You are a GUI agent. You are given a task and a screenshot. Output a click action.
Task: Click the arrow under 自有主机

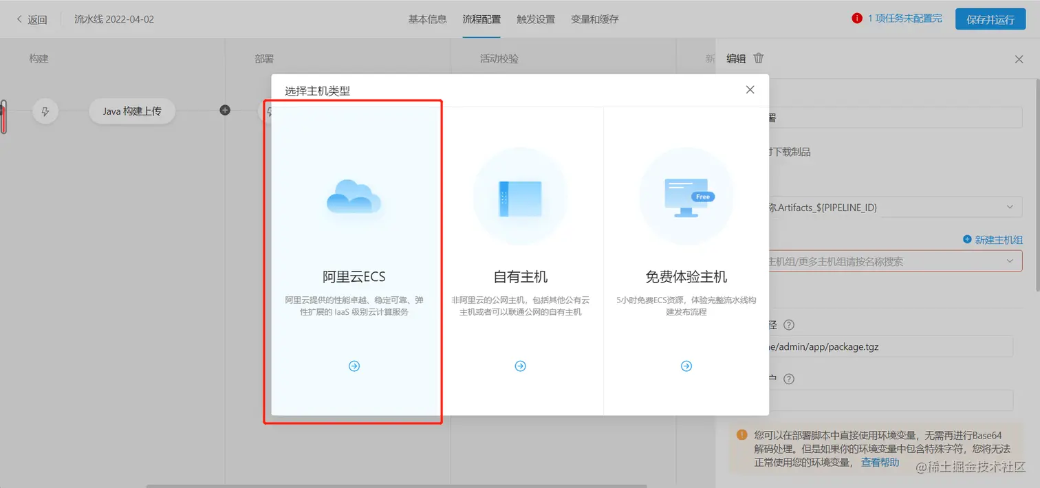521,366
